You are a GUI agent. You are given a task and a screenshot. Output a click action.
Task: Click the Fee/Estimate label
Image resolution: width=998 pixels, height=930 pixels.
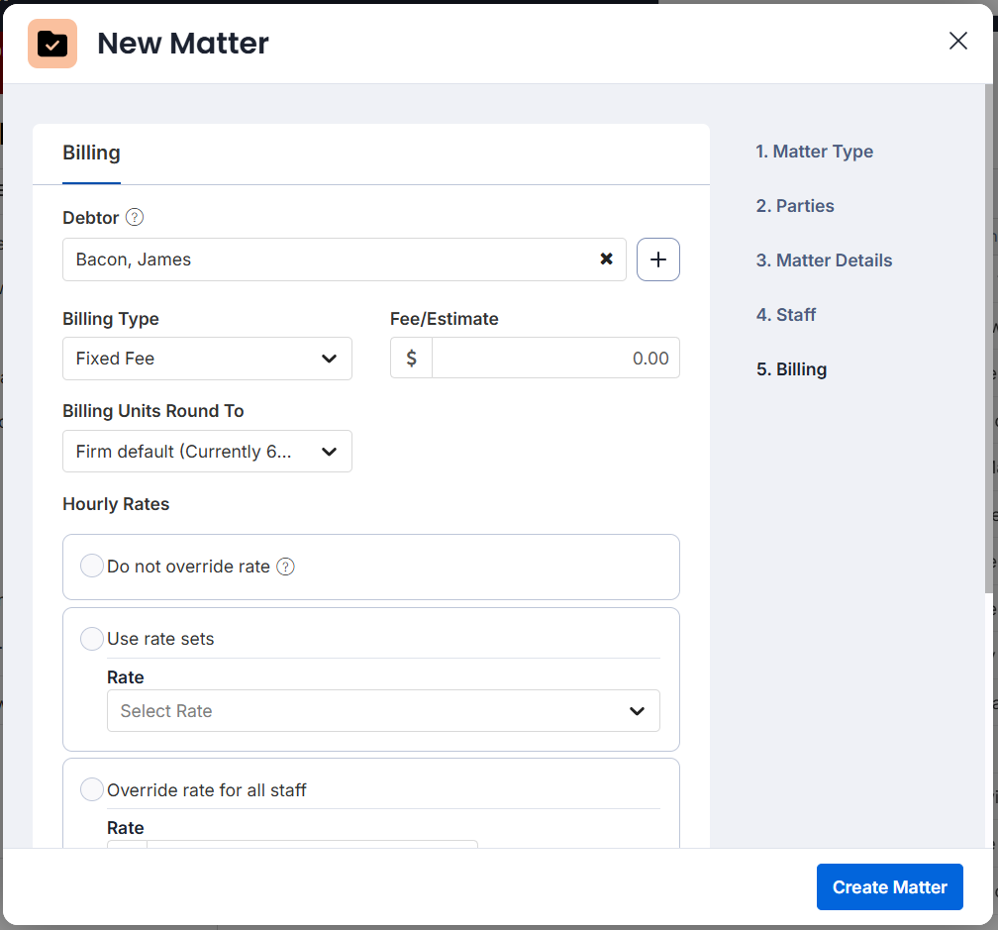pyautogui.click(x=445, y=319)
